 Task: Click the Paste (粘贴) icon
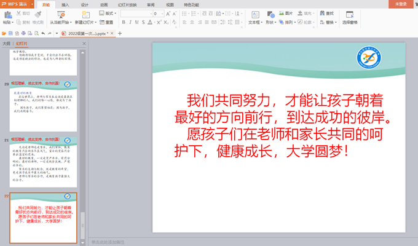pos(7,14)
